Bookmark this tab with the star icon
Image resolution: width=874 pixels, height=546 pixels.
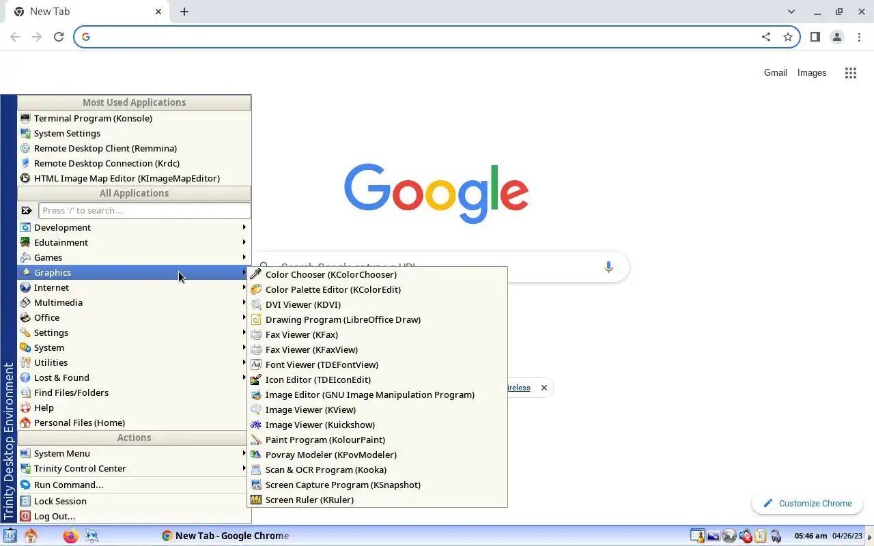click(788, 37)
